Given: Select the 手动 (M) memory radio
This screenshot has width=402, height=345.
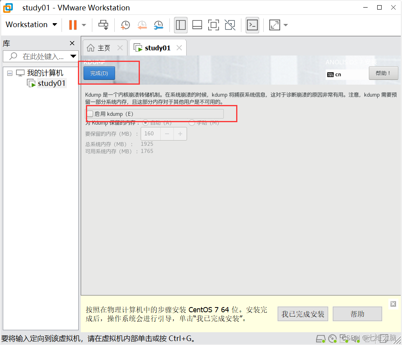Looking at the screenshot, I should coord(192,123).
